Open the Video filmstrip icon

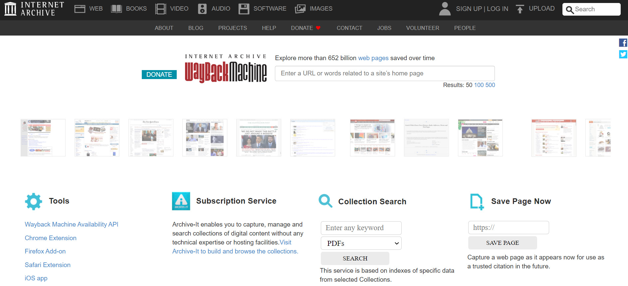pos(161,9)
